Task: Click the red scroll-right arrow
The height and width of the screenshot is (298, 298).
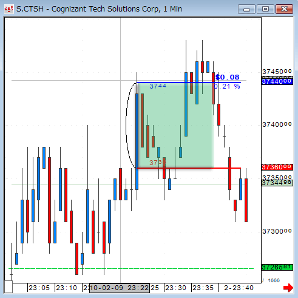Action: [288, 288]
